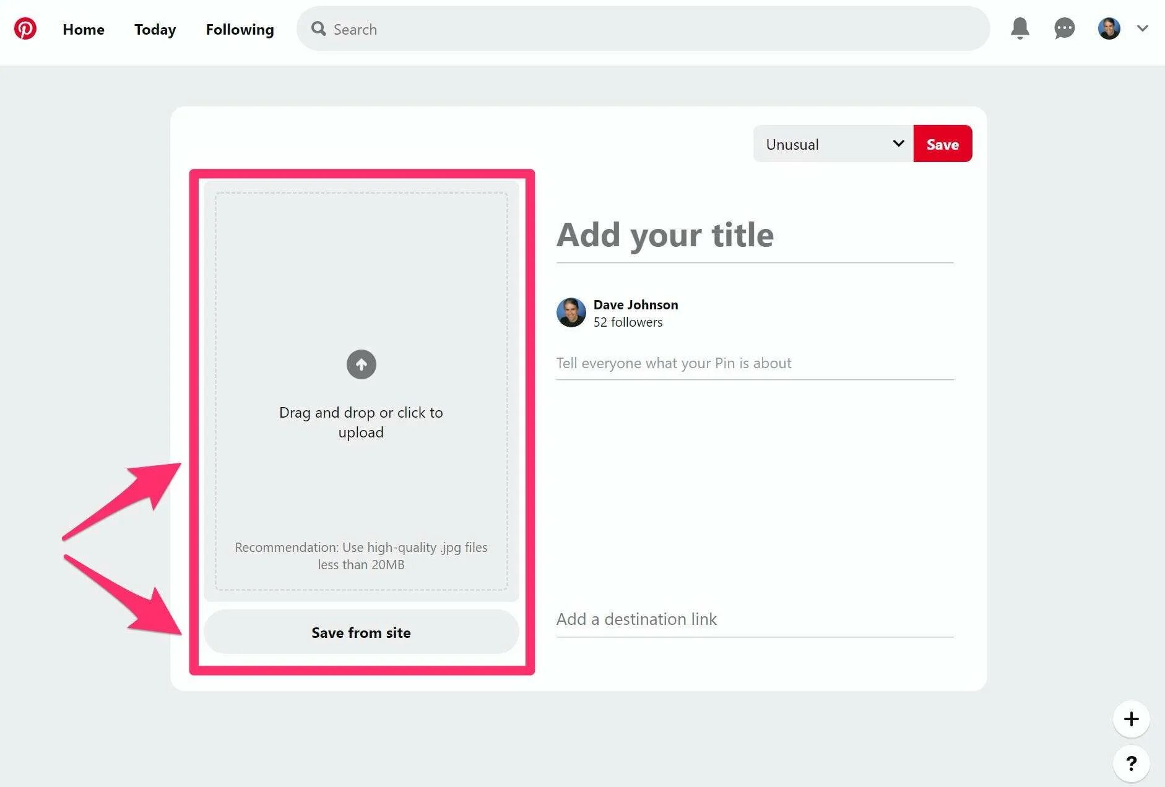The image size is (1165, 787).
Task: Click the search magnifier icon
Action: tap(318, 28)
